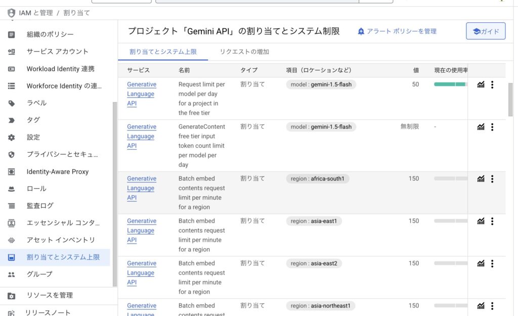This screenshot has height=316, width=518.
Task: Open Generative Language API link, GenerateContent row
Action: point(142,136)
